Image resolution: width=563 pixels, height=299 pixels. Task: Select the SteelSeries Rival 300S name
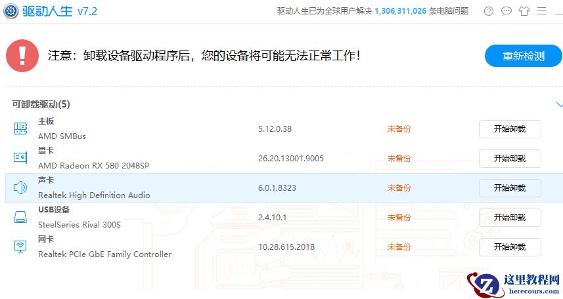click(79, 225)
